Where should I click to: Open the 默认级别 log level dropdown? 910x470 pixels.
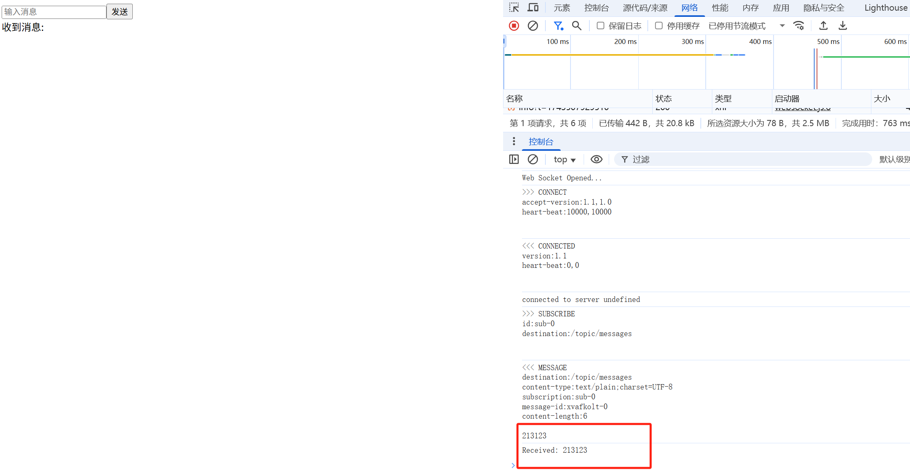894,159
